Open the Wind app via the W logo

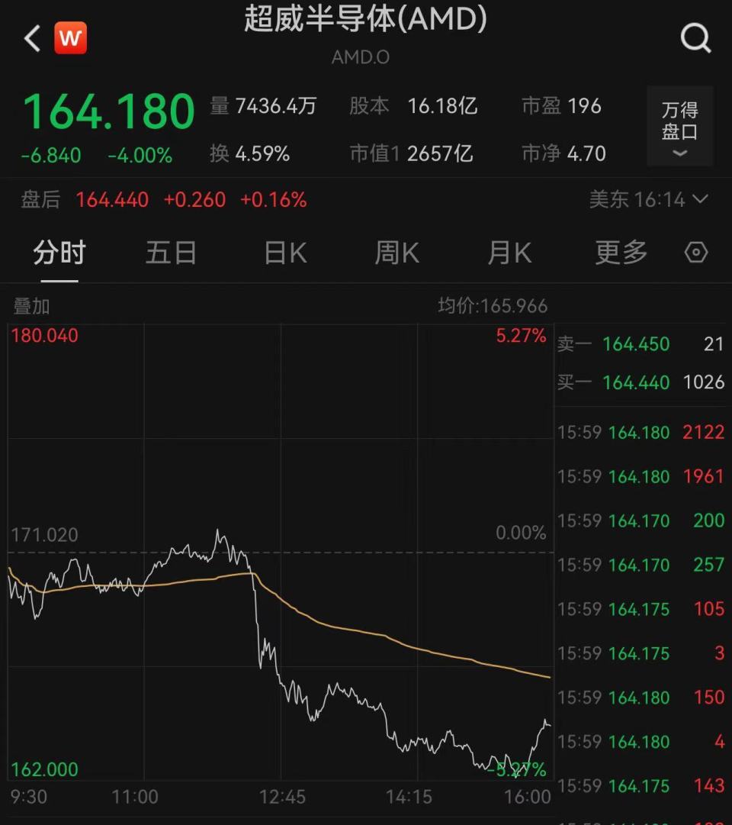[71, 37]
